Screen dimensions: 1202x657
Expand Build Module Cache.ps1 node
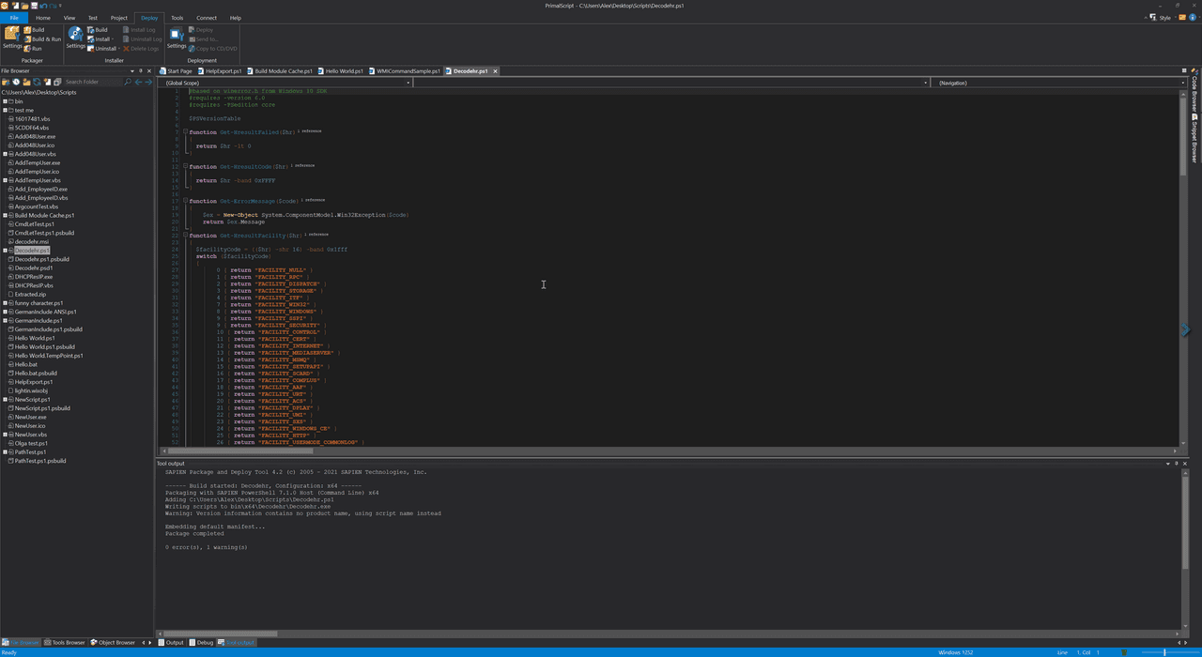click(5, 215)
